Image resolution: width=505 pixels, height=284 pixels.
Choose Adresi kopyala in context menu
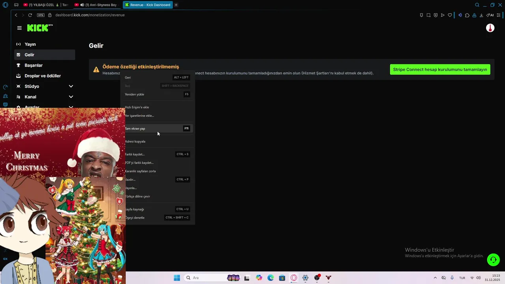pos(157,141)
